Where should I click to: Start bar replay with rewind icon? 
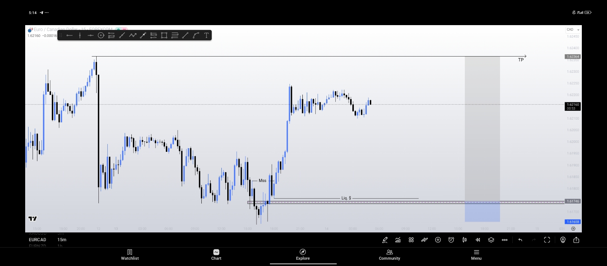478,240
